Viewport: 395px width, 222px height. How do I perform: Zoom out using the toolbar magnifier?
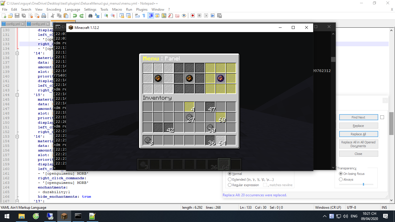click(x=113, y=16)
